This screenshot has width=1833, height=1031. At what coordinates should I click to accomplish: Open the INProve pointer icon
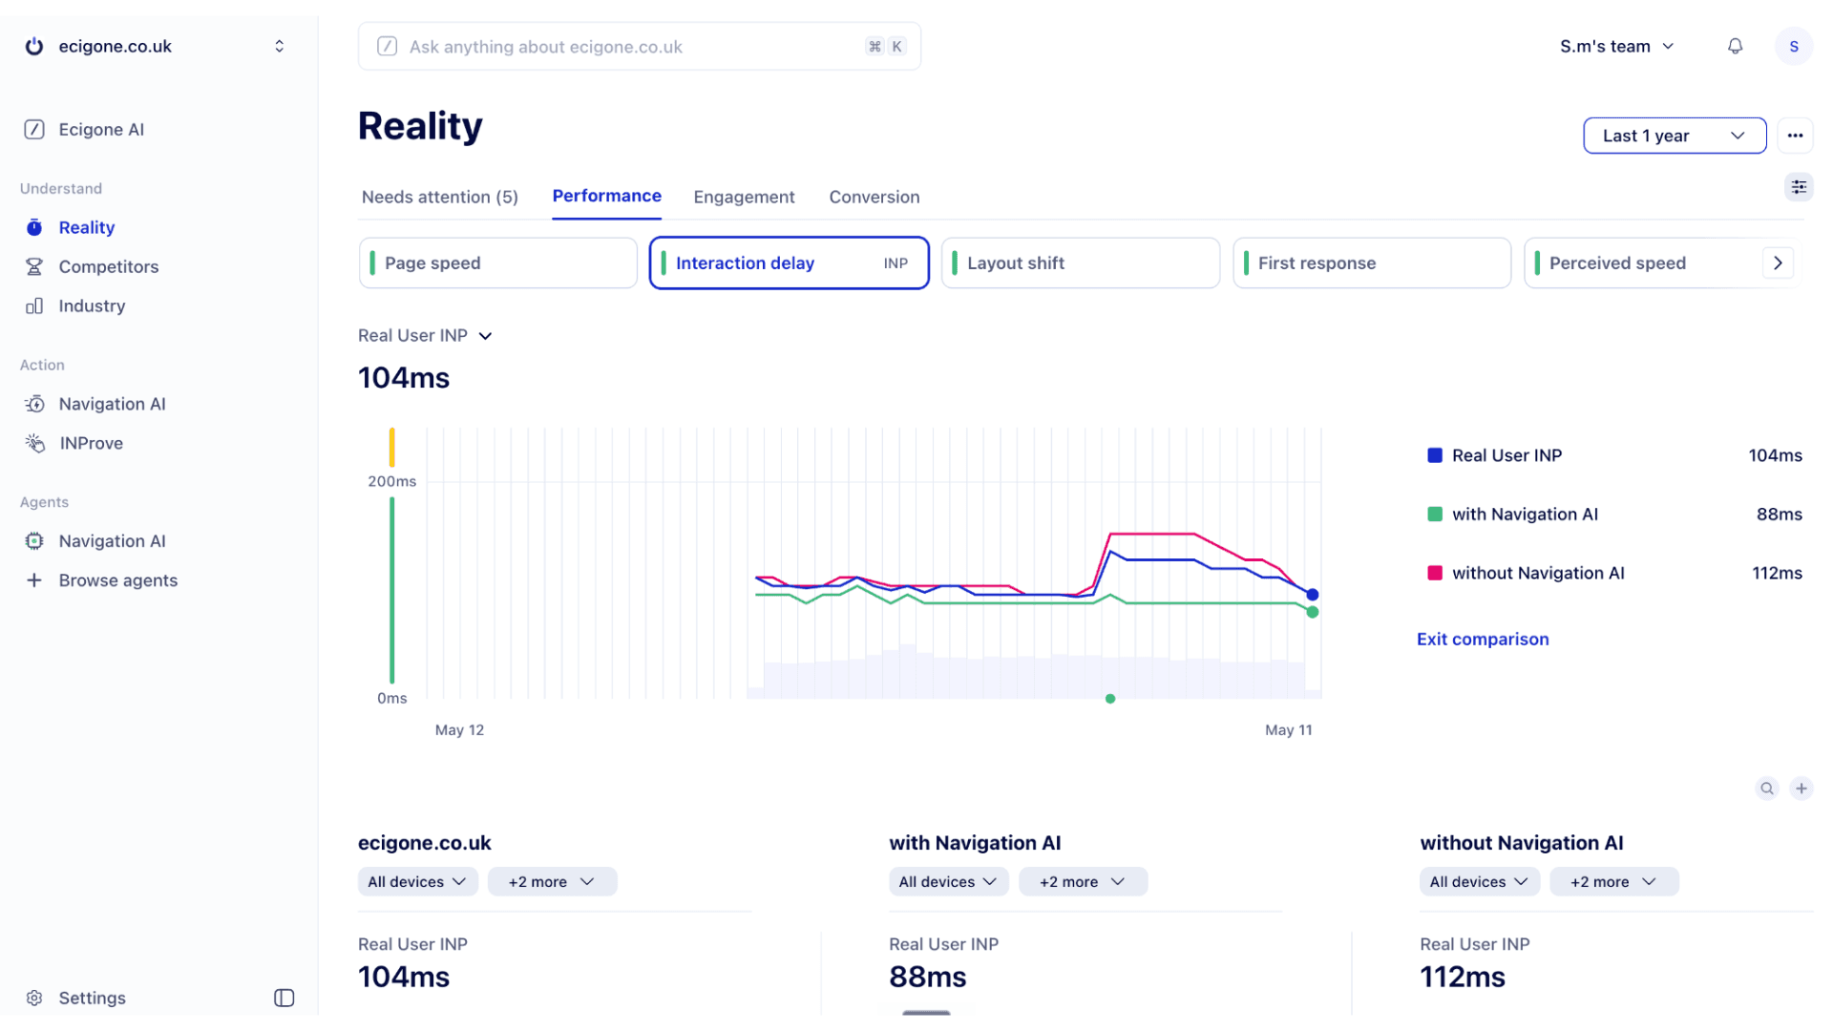click(34, 443)
